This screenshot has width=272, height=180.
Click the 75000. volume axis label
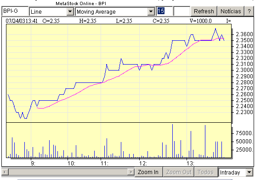(x=244, y=133)
